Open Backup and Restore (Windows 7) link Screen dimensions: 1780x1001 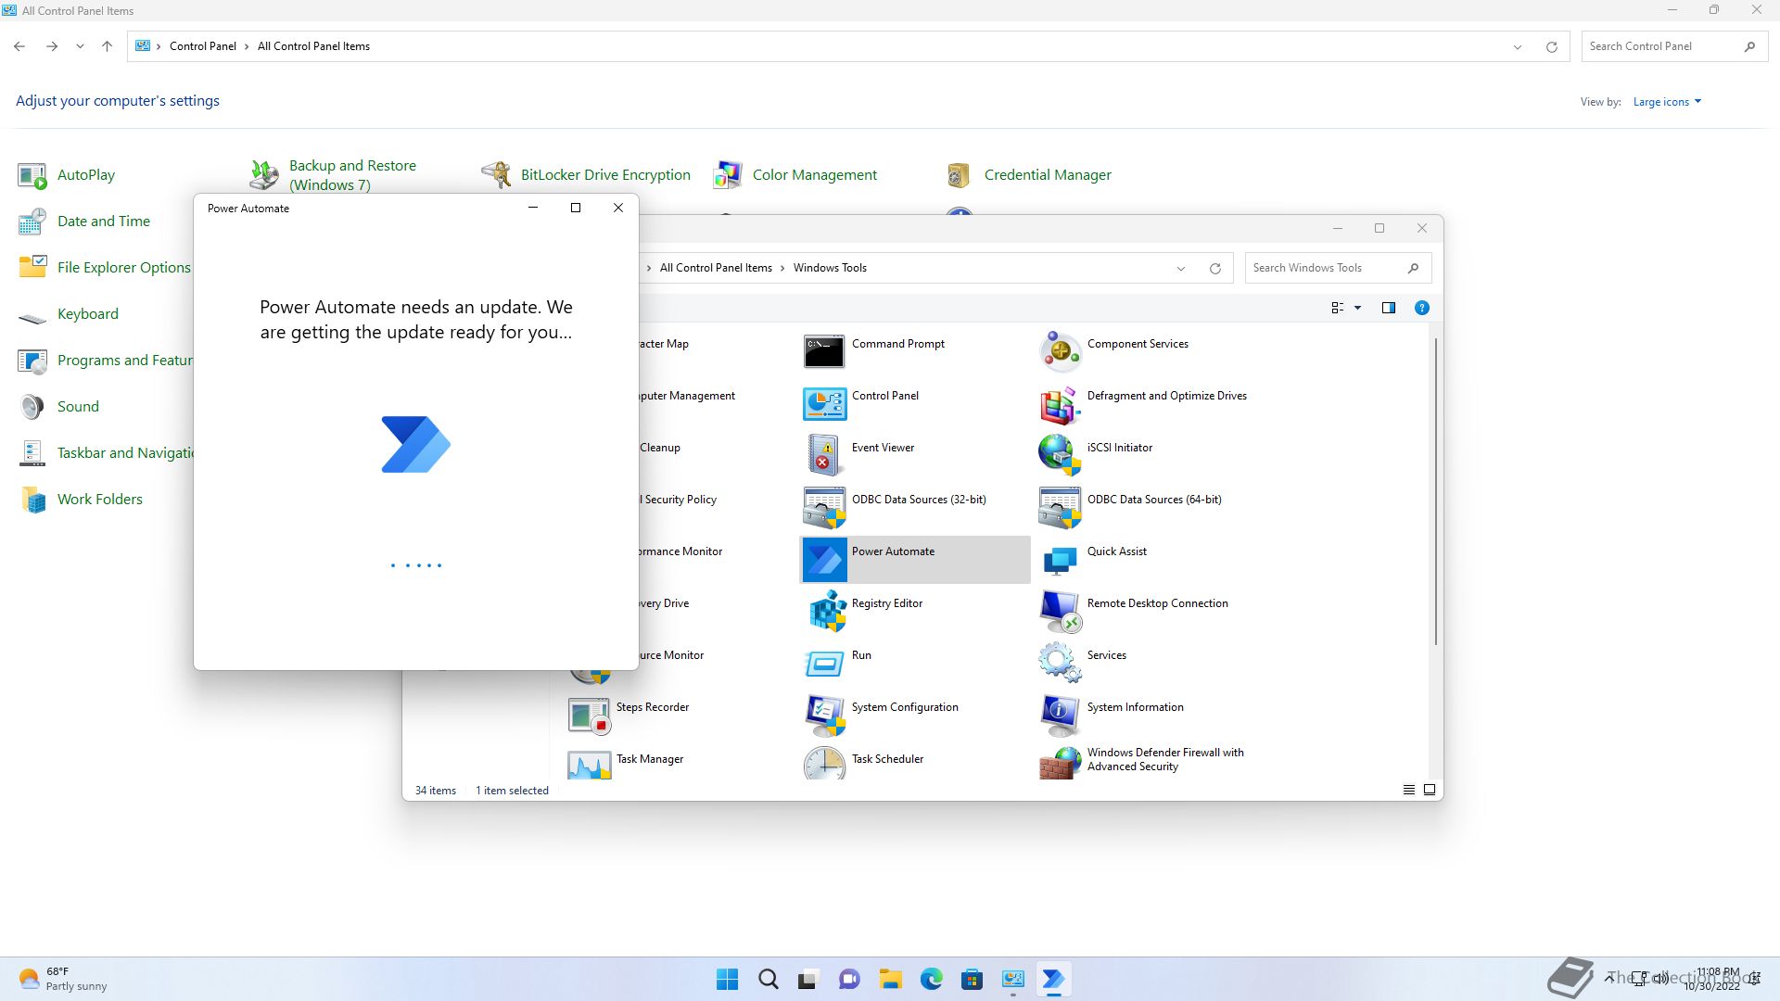tap(352, 175)
